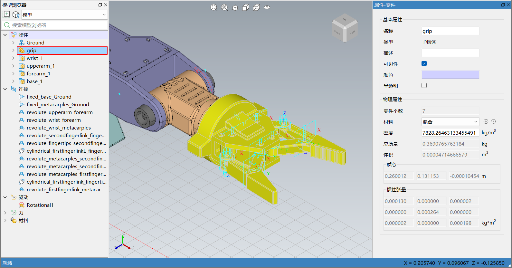Viewport: 512px width, 268px height.
Task: Expand the 力 tree node
Action: (5, 213)
